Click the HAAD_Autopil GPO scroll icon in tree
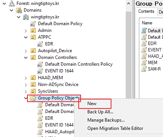 tap(40, 132)
